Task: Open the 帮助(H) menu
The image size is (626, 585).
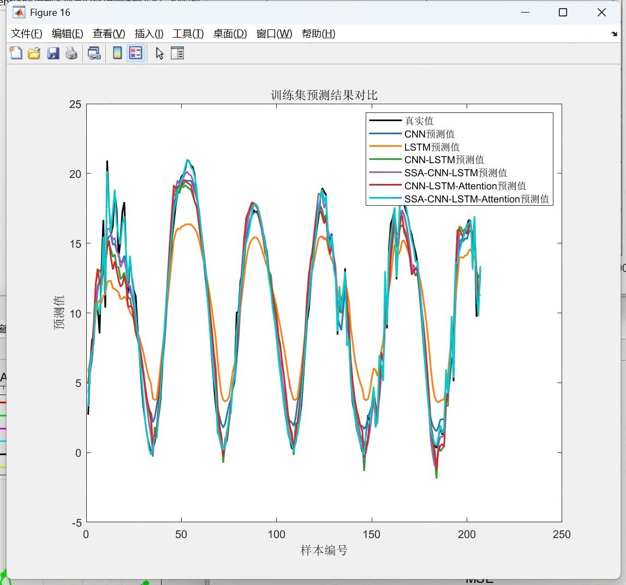Action: (318, 33)
